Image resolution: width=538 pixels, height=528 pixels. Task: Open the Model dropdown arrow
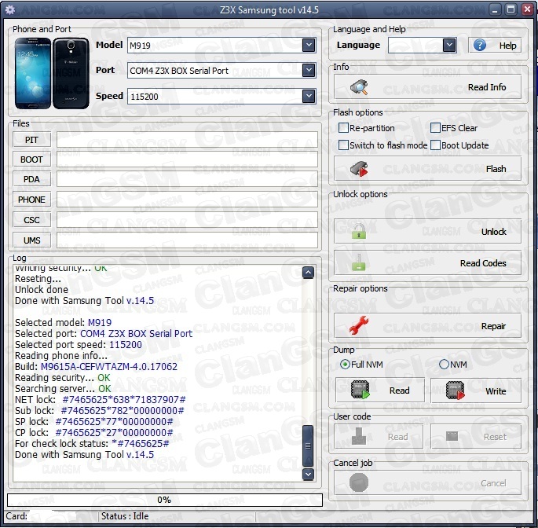309,45
